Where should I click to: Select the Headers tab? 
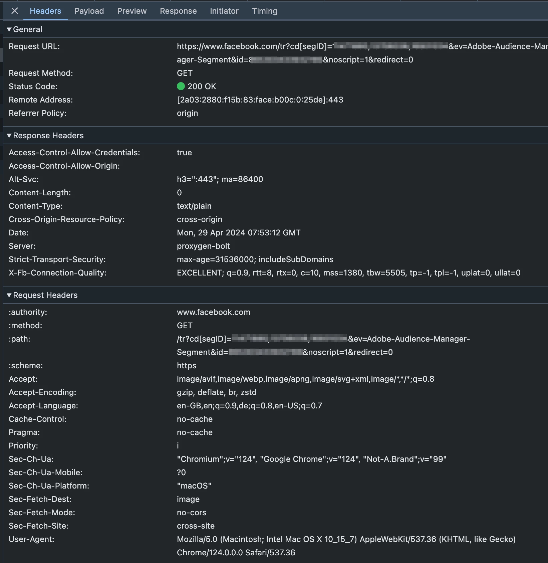coord(45,11)
